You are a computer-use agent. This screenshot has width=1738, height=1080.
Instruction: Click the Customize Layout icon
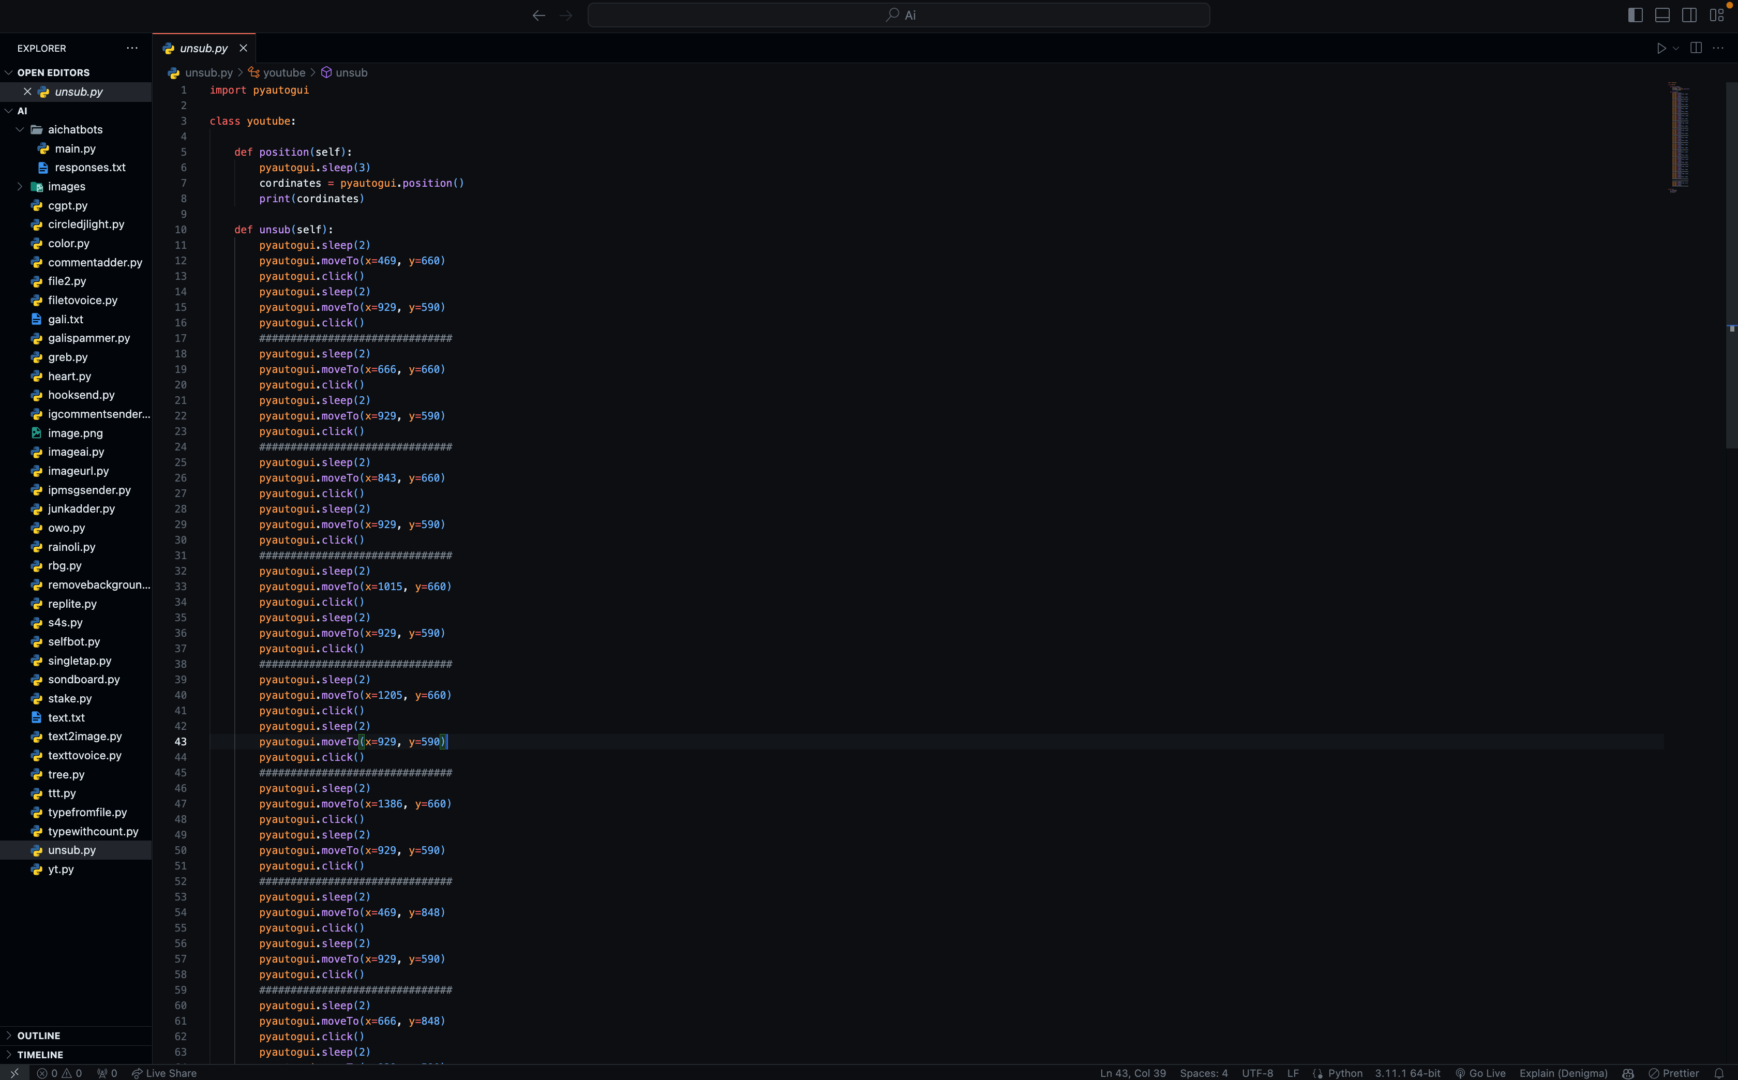coord(1717,15)
